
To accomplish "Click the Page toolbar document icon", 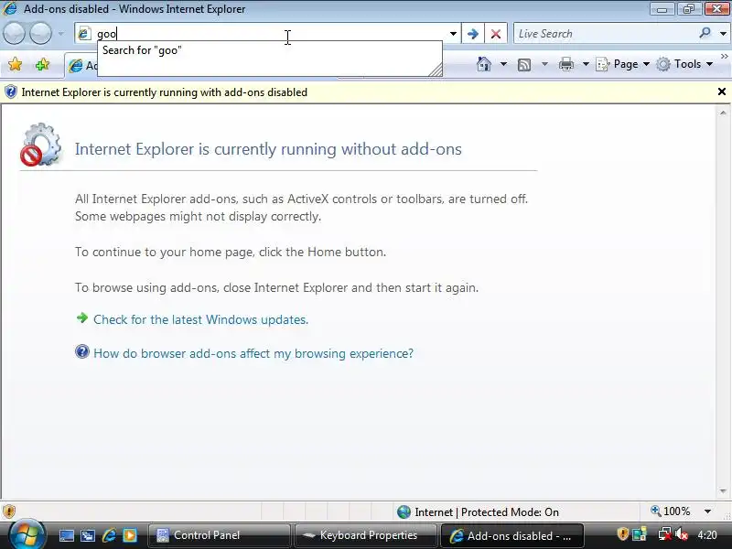I will 603,64.
